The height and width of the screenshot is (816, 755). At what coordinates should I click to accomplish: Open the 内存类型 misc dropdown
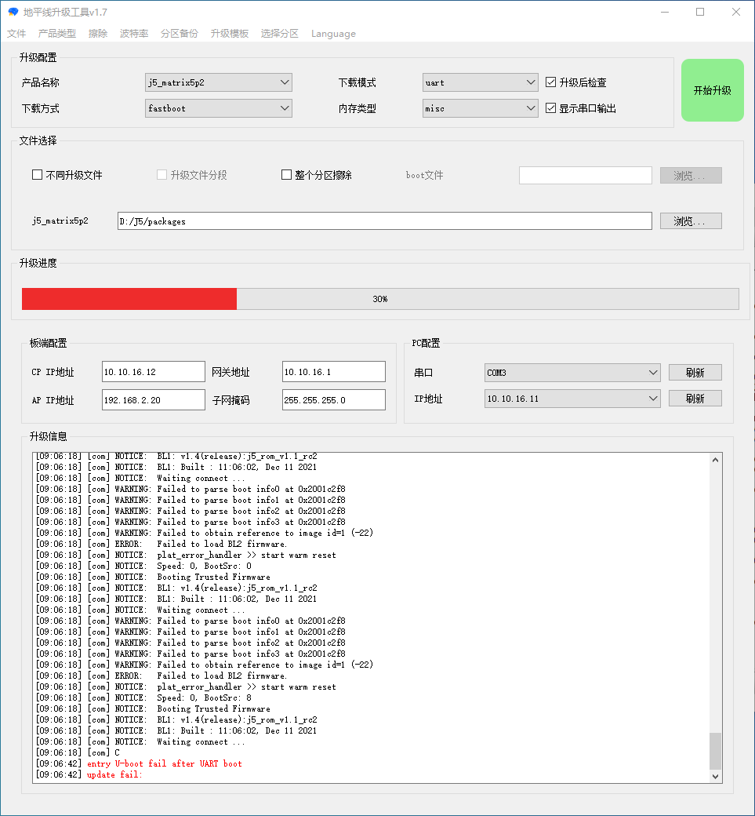[480, 108]
